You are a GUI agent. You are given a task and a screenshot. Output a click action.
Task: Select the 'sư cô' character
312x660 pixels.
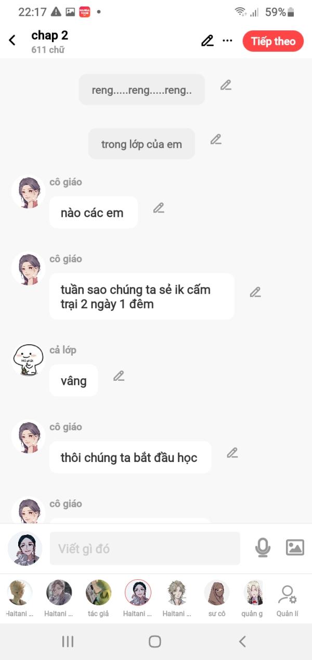tap(216, 598)
